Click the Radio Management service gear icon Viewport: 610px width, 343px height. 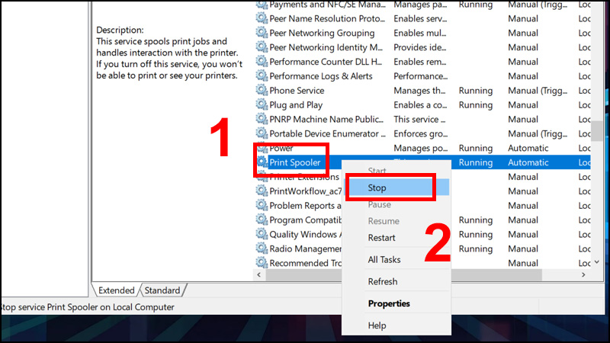click(262, 248)
